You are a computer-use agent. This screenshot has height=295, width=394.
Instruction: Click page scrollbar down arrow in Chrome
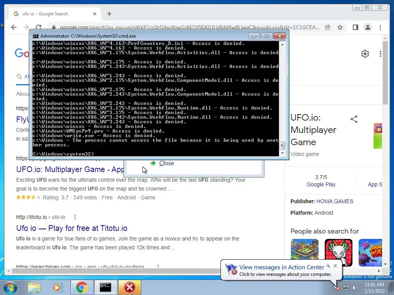385,264
